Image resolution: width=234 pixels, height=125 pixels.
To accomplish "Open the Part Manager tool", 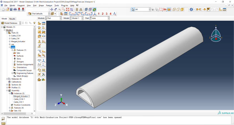I will coord(44,23).
